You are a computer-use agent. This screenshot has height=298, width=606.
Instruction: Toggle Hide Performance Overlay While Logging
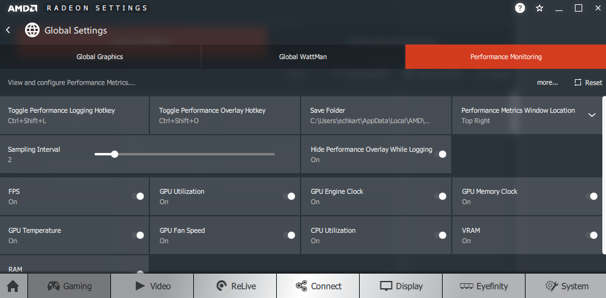tap(440, 154)
